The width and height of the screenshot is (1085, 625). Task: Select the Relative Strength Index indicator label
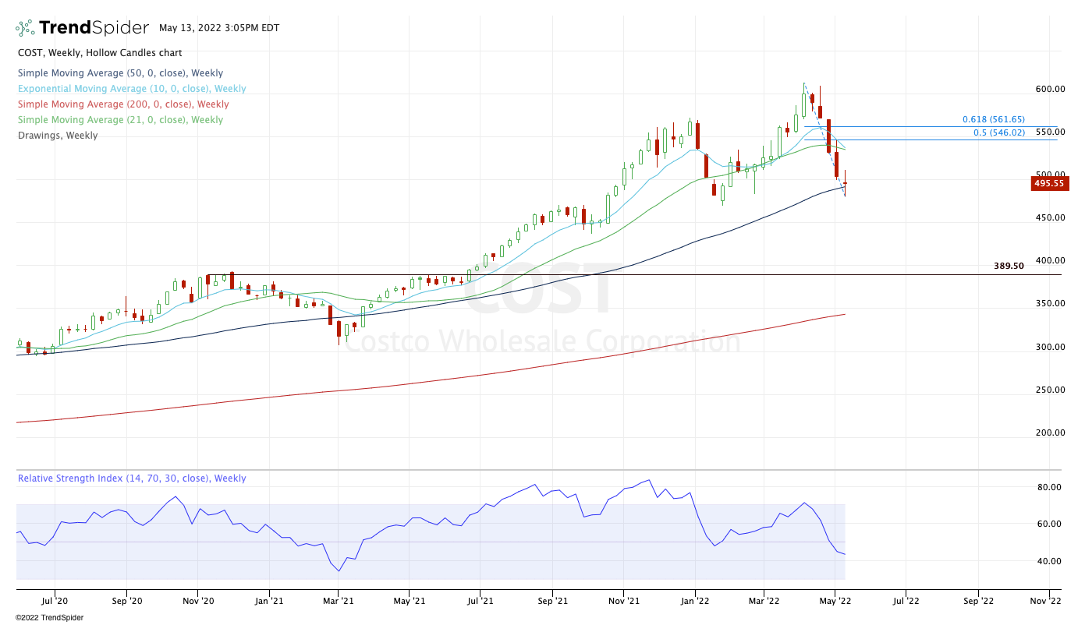pyautogui.click(x=132, y=478)
